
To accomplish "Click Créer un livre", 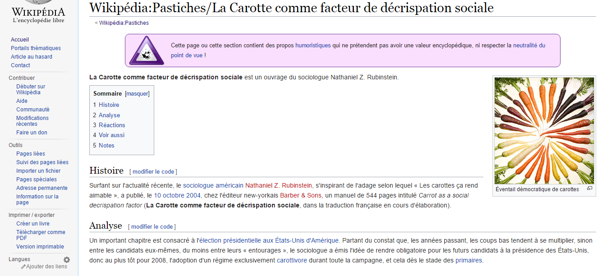I will [33, 224].
